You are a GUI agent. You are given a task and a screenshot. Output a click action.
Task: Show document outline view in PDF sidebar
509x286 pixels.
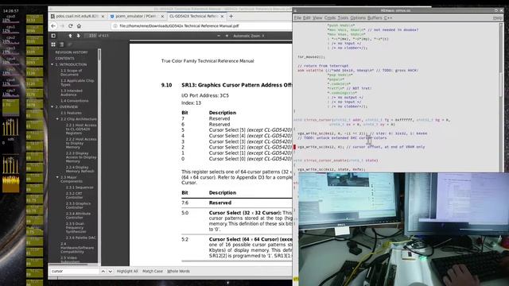click(x=61, y=44)
